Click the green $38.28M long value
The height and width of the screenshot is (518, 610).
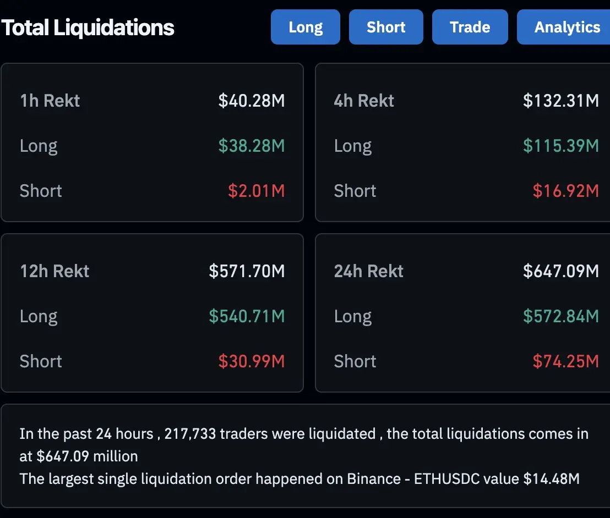252,146
